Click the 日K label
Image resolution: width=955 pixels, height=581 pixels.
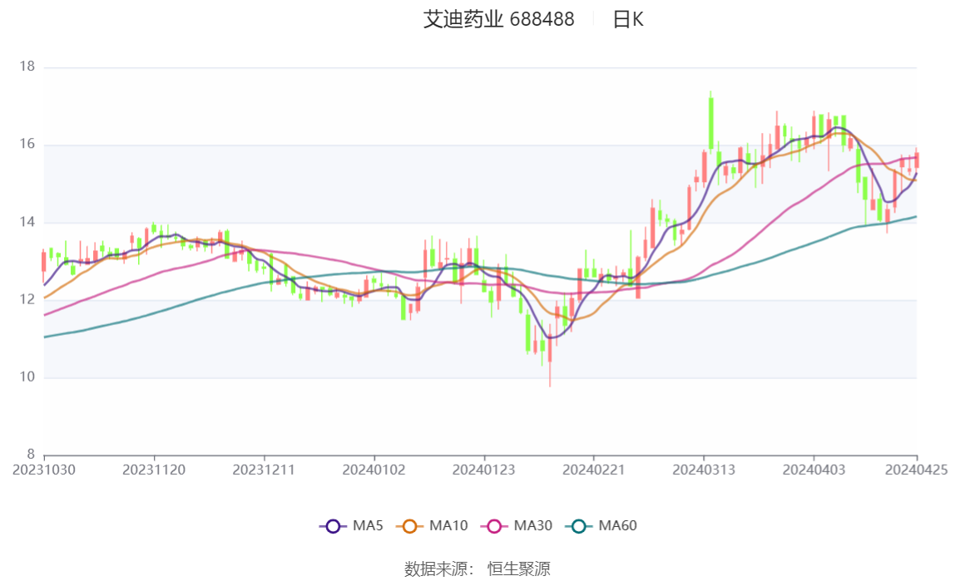point(628,19)
